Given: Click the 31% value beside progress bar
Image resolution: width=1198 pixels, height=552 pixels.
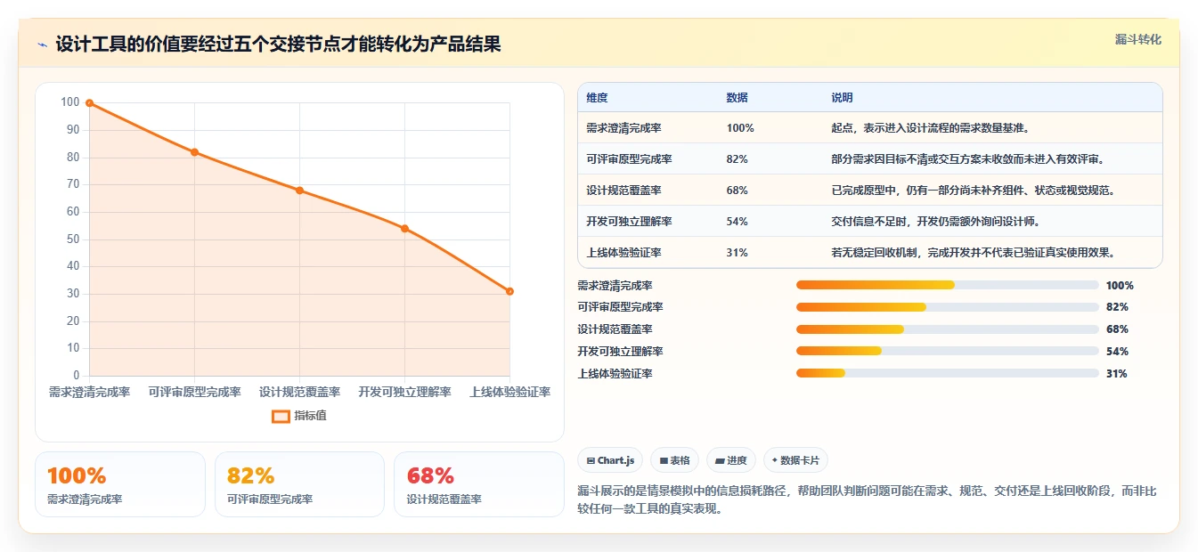Looking at the screenshot, I should [1116, 374].
